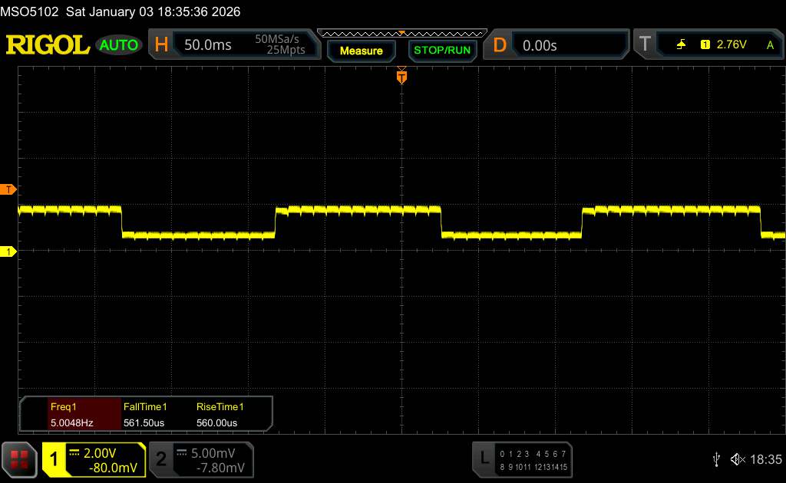Screen dimensions: 786x483
Task: Open delay settings via D icon
Action: click(x=500, y=45)
